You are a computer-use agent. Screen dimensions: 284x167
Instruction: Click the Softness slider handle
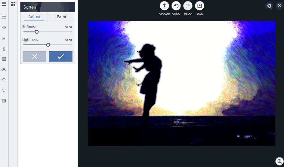pos(37,32)
